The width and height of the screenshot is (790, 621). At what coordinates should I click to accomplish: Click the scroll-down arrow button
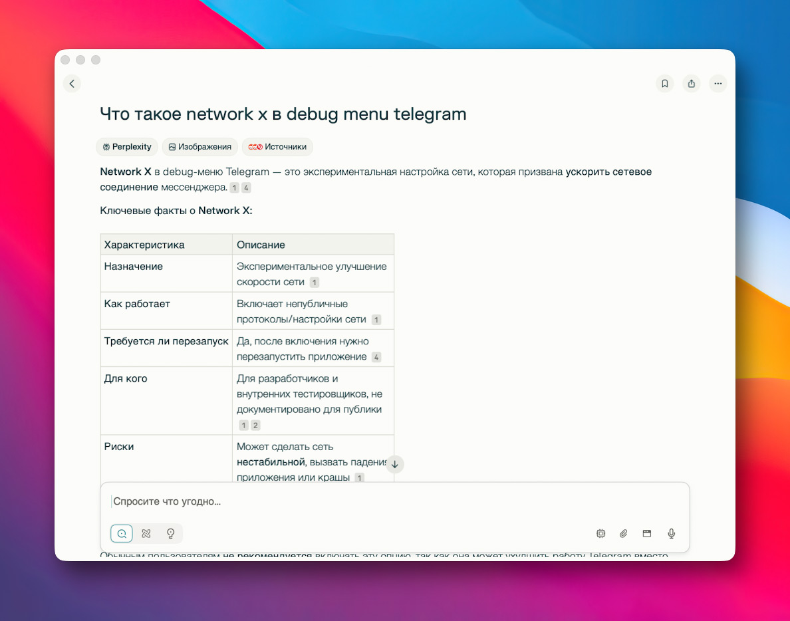[x=394, y=464]
